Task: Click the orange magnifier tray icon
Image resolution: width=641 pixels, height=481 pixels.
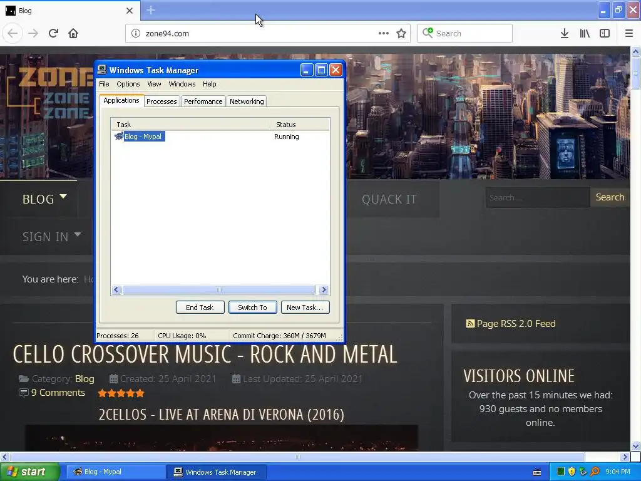Action: 595,472
